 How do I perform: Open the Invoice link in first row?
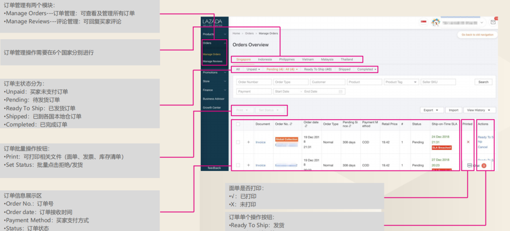[x=261, y=142]
